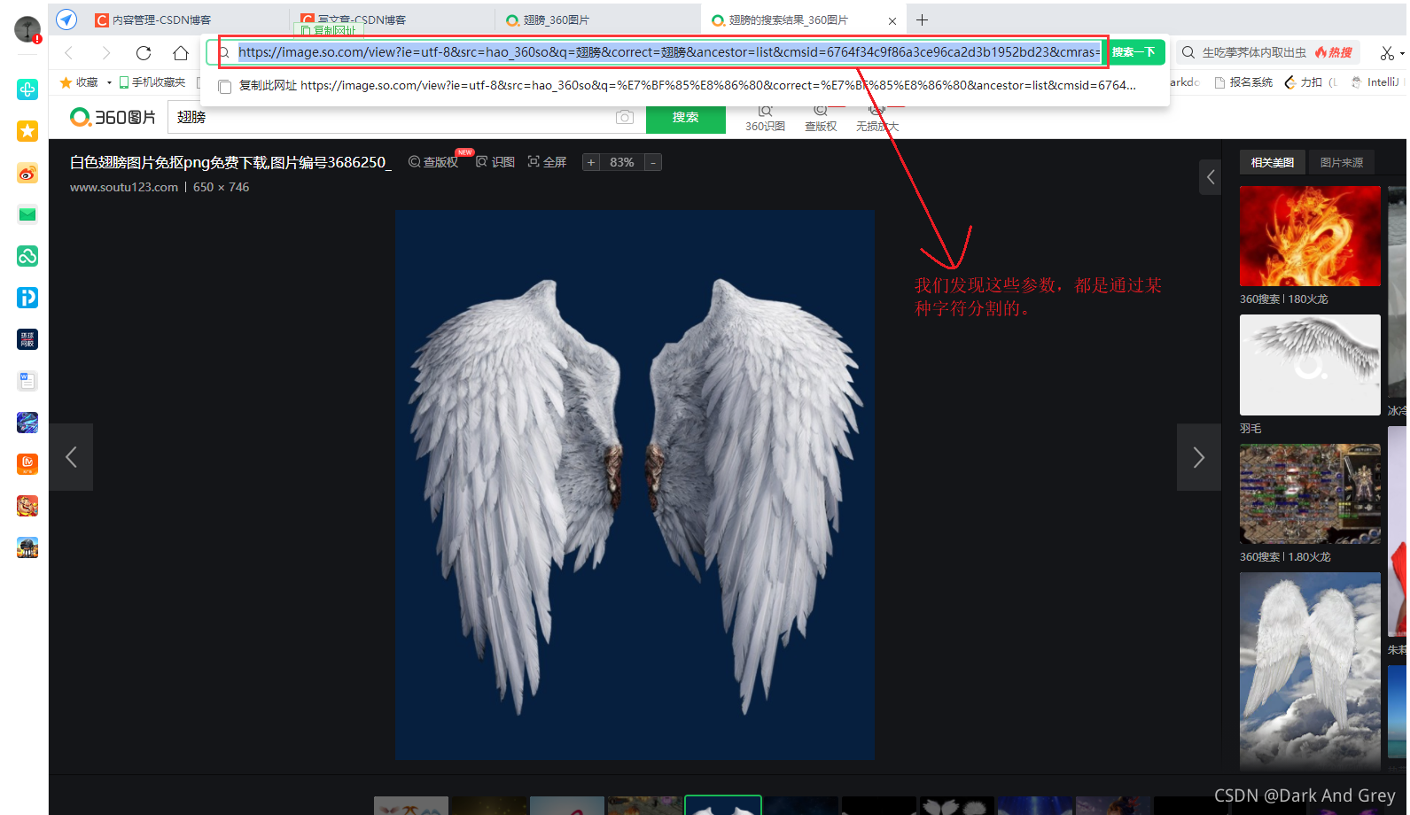Screen dimensions: 1410x815
Task: Open a new browser tab with plus button
Action: pyautogui.click(x=923, y=19)
